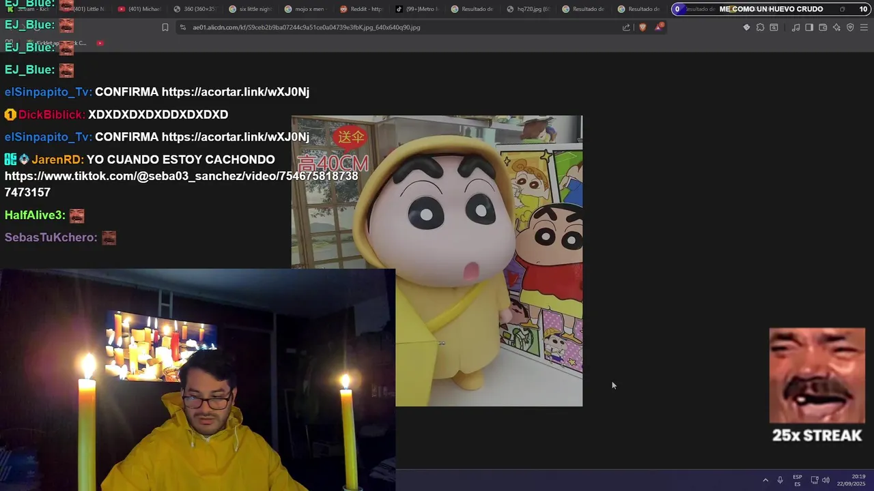Click the HalfAlive3 chat username
874x491 pixels.
pos(35,215)
